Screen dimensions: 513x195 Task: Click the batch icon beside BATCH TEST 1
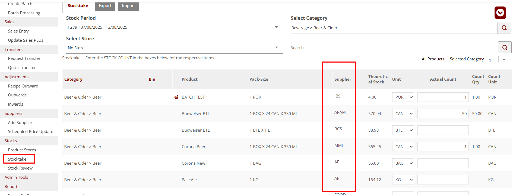coord(176,97)
